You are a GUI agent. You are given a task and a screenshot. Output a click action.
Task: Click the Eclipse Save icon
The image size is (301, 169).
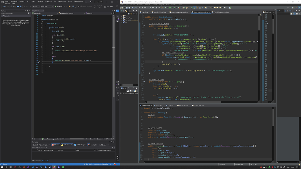[x=126, y=8]
